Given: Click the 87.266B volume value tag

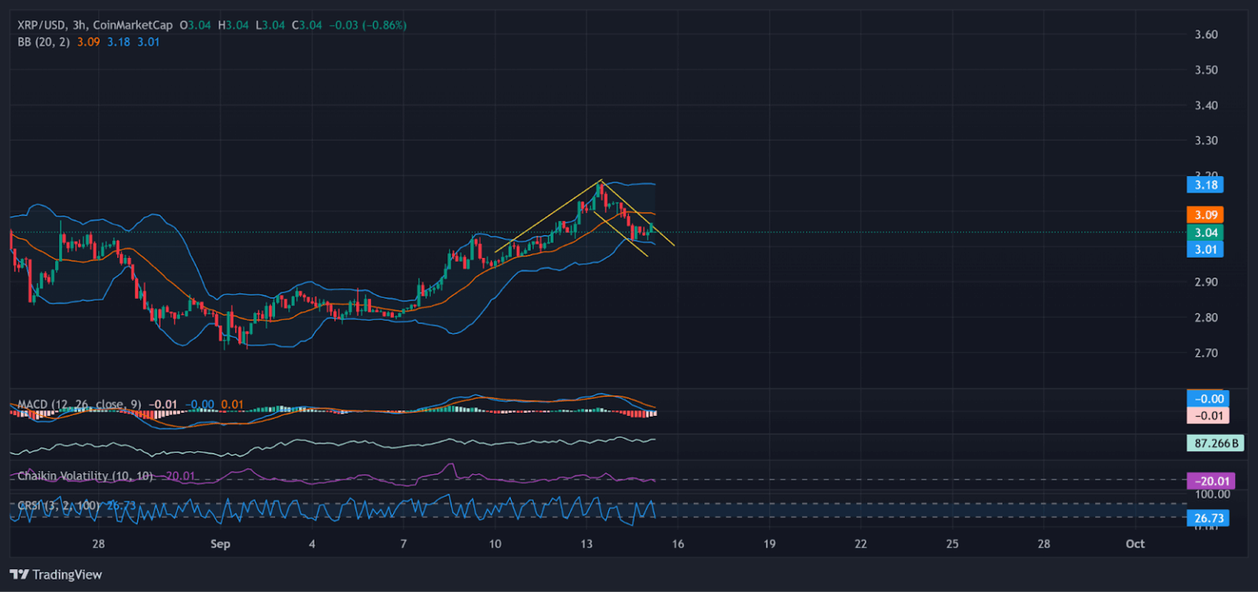Looking at the screenshot, I should coord(1214,443).
